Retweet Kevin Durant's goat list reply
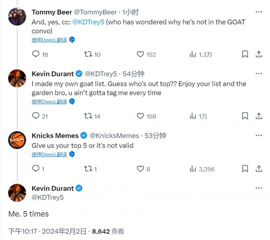Screen dimensions: 270x240 coord(88,116)
